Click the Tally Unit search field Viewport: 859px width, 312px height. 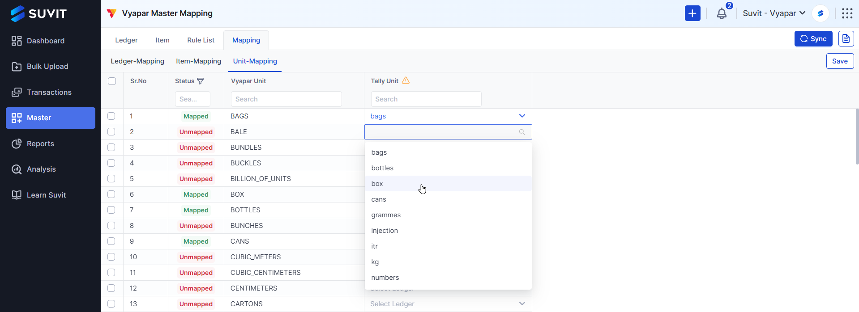click(x=426, y=99)
